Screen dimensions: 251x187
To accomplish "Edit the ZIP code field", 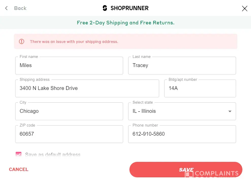I will [x=69, y=134].
